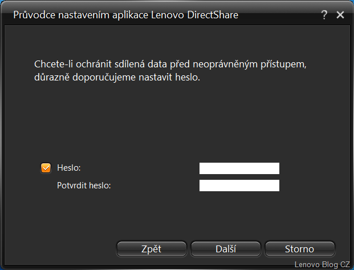Click the Lenovo Blog CZ watermark
The height and width of the screenshot is (270, 354).
[322, 264]
